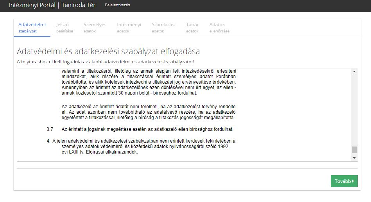
Task: Switch to the Jelszó beállítása tab
Action: click(x=65, y=27)
